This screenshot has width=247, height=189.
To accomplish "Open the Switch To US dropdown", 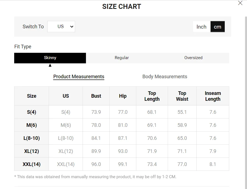I will pos(61,27).
